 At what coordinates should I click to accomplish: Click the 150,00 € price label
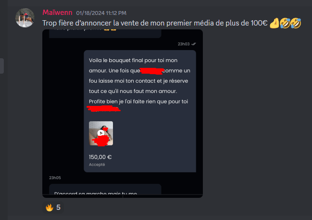tap(100, 157)
